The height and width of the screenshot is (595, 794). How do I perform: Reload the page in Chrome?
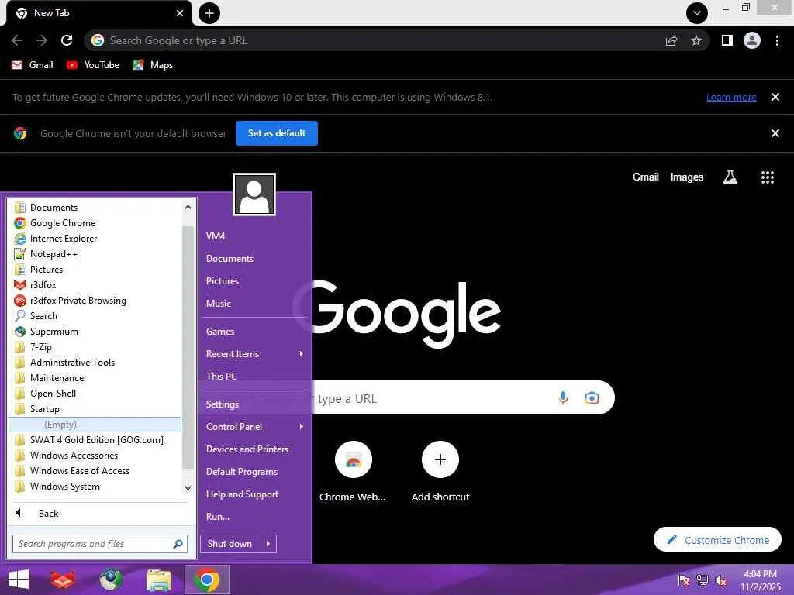coord(67,40)
